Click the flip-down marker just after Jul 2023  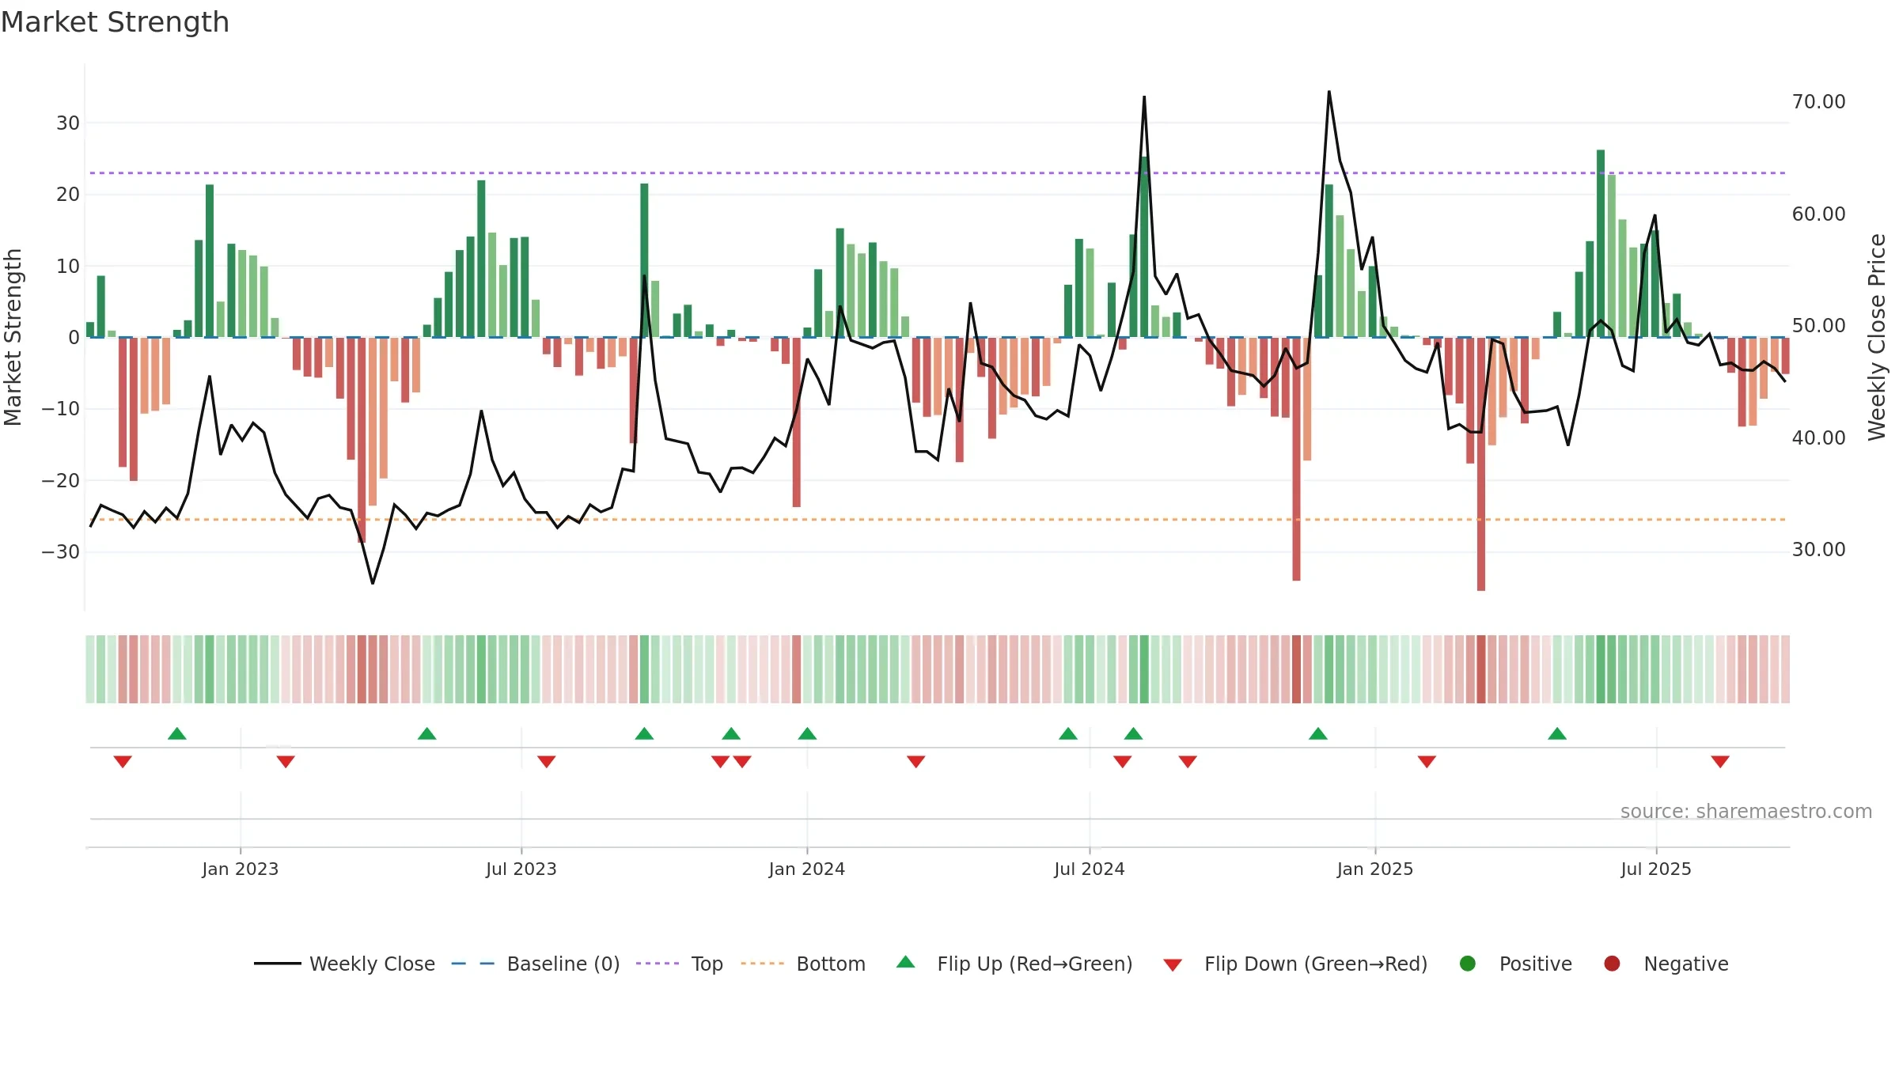coord(547,761)
